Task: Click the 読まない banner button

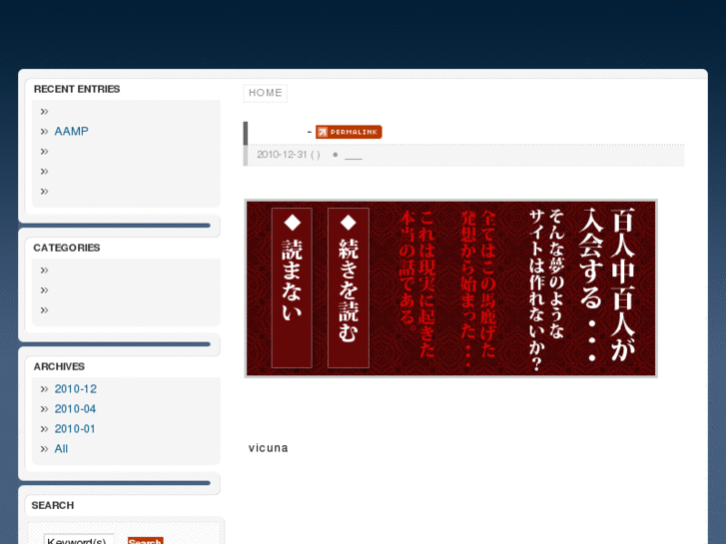Action: point(292,287)
